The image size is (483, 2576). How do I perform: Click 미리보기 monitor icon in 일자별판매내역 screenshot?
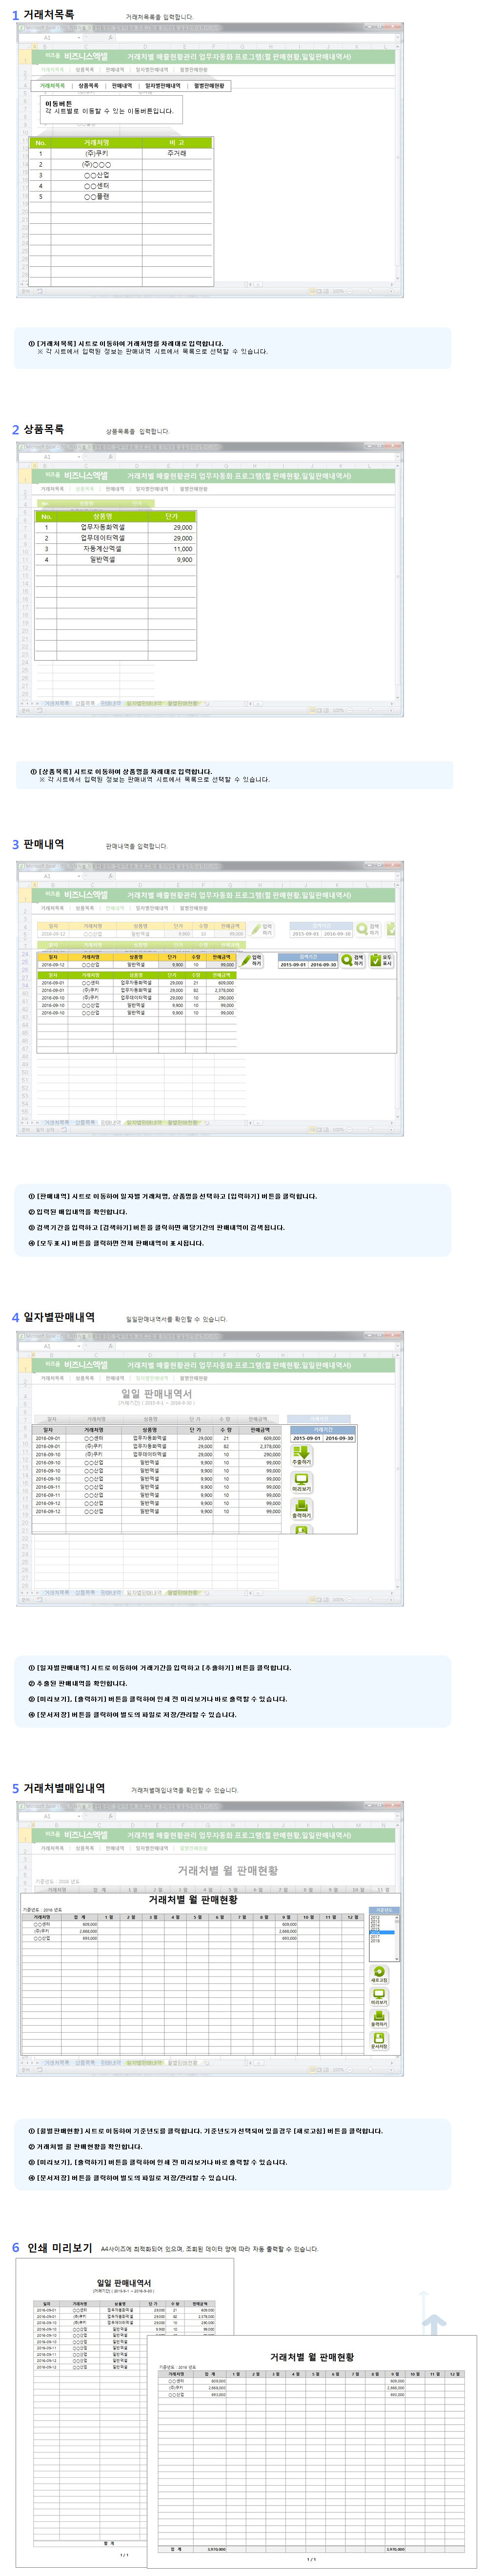[x=302, y=1482]
